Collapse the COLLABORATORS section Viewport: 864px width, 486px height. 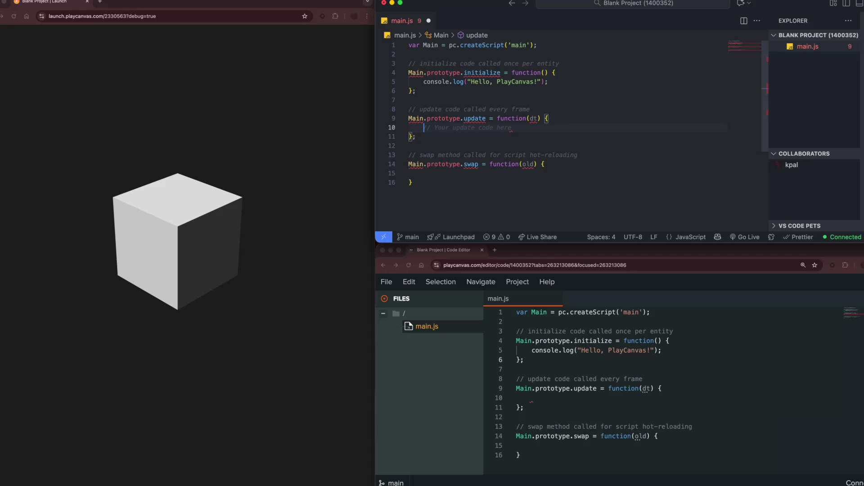pyautogui.click(x=774, y=153)
